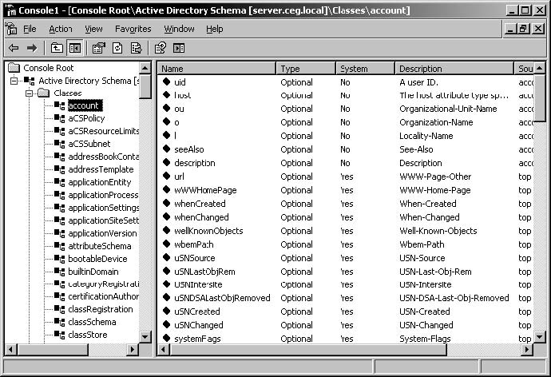Select the description attribute name
551x377 pixels.
click(194, 163)
